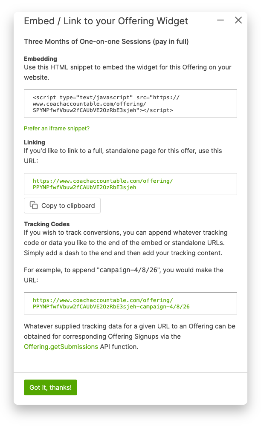Click the copy icon on the clipboard button
The width and height of the screenshot is (261, 426).
pyautogui.click(x=35, y=205)
